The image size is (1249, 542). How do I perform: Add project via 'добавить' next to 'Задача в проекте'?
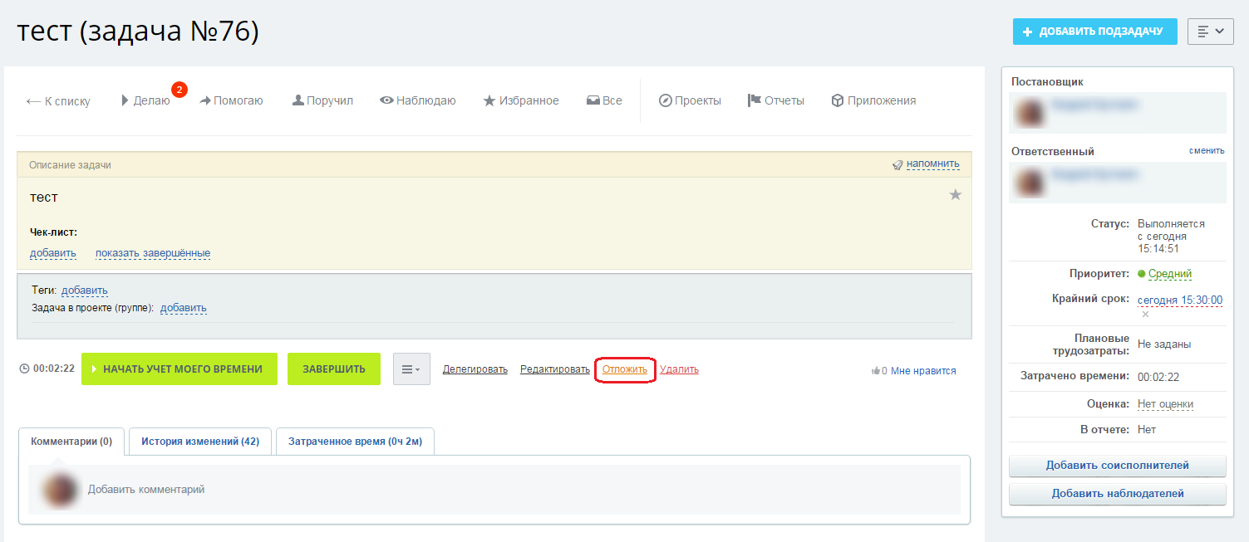(x=184, y=308)
